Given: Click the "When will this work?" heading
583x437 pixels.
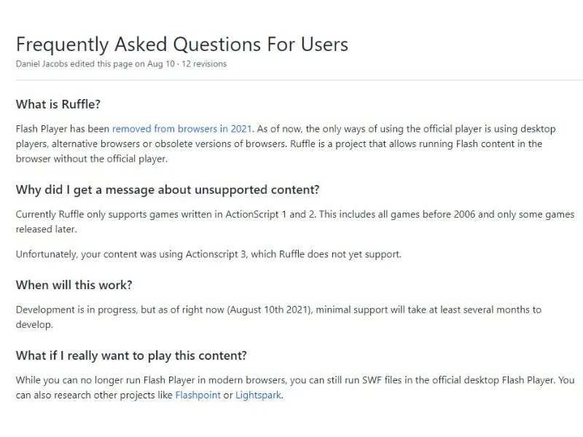Looking at the screenshot, I should click(x=74, y=285).
